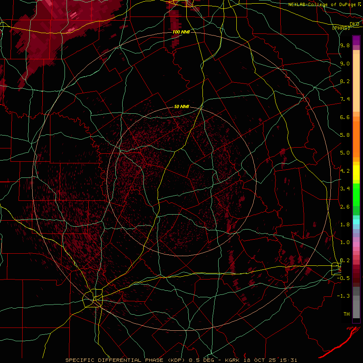
Task: Select the -1.3 scale value
Action: click(343, 296)
